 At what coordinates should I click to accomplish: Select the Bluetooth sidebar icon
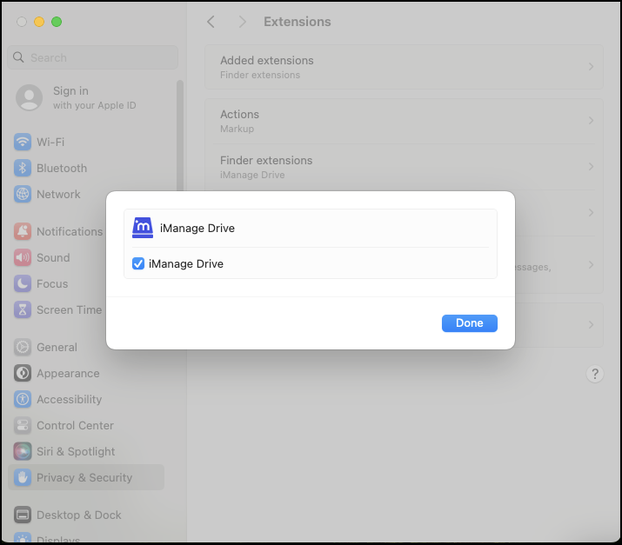(x=23, y=168)
